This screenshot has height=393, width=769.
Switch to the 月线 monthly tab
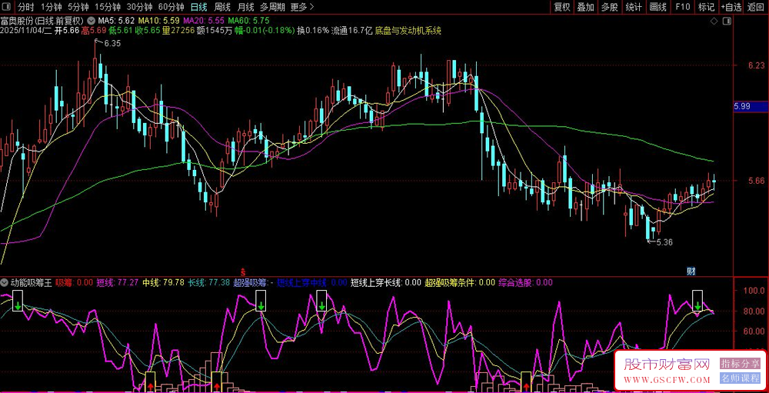245,7
